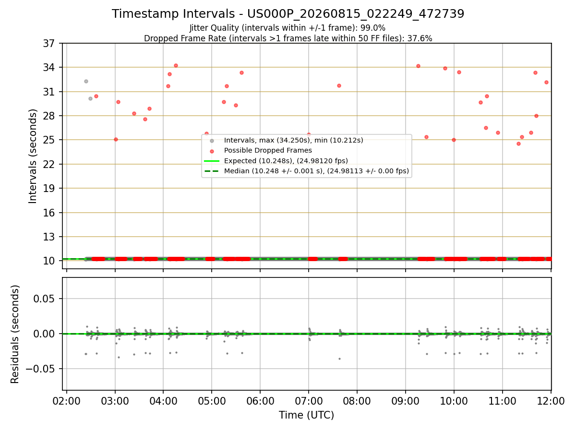The image size is (576, 432).
Task: Click the 07:00 tick label on time axis
Action: (x=309, y=401)
